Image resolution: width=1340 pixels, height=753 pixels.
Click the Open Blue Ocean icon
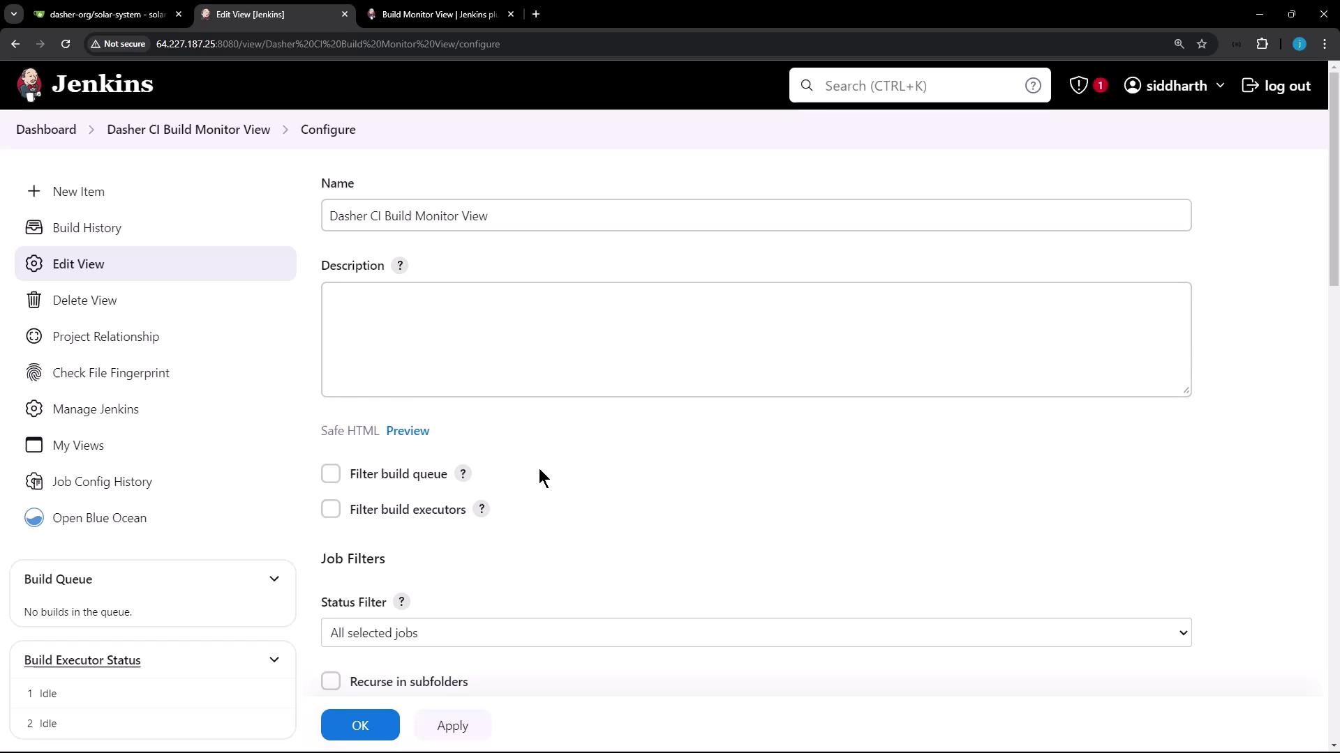coord(33,518)
